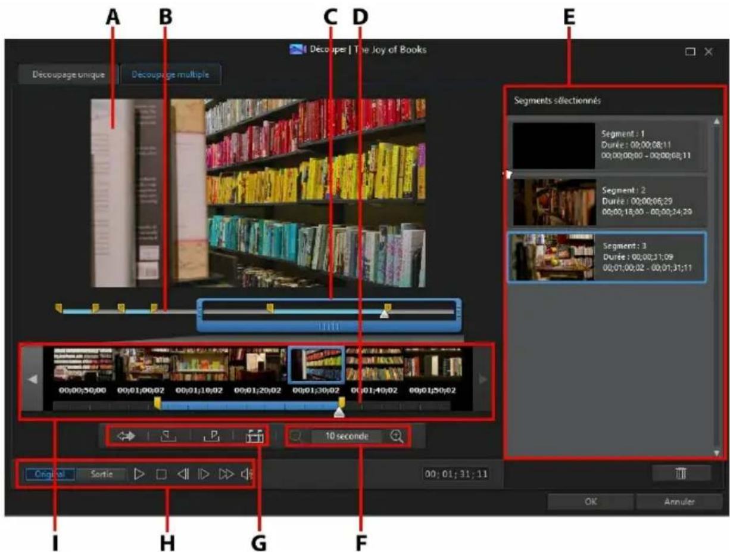This screenshot has width=730, height=552.
Task: Adjust volume with the speaker icon
Action: click(x=246, y=475)
